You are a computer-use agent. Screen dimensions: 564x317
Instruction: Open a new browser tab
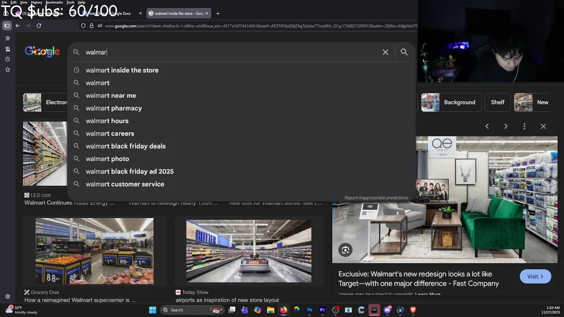pos(218,13)
